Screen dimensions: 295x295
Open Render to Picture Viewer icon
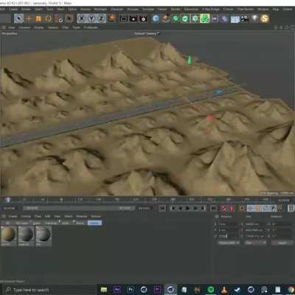pos(133,18)
